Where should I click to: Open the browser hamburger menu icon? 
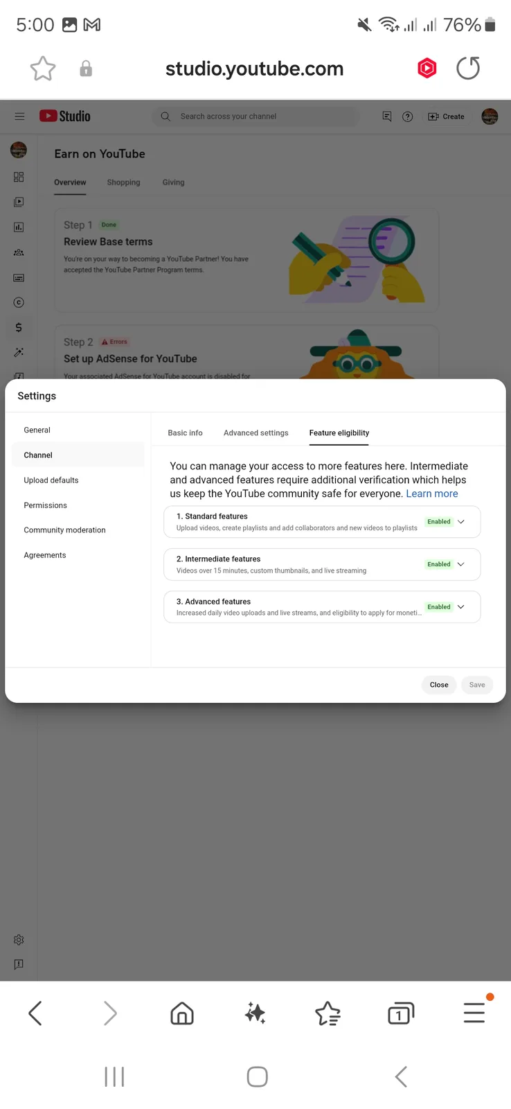pos(474,1013)
